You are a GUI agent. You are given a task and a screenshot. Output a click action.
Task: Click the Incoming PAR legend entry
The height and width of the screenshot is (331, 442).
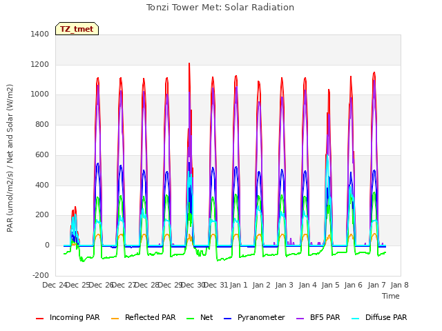tap(68, 317)
